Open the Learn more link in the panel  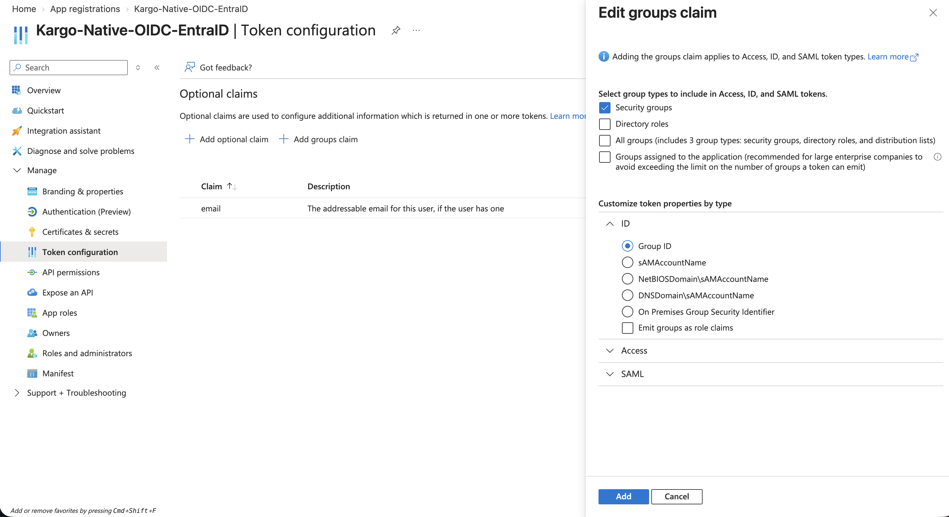point(892,57)
